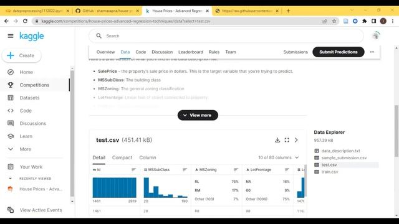Click the Kaggle logo
This screenshot has height=224, width=399.
point(32,36)
